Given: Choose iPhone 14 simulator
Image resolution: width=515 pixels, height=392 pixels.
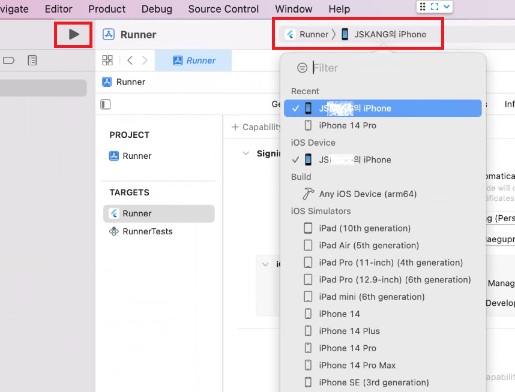Looking at the screenshot, I should pyautogui.click(x=382, y=314).
